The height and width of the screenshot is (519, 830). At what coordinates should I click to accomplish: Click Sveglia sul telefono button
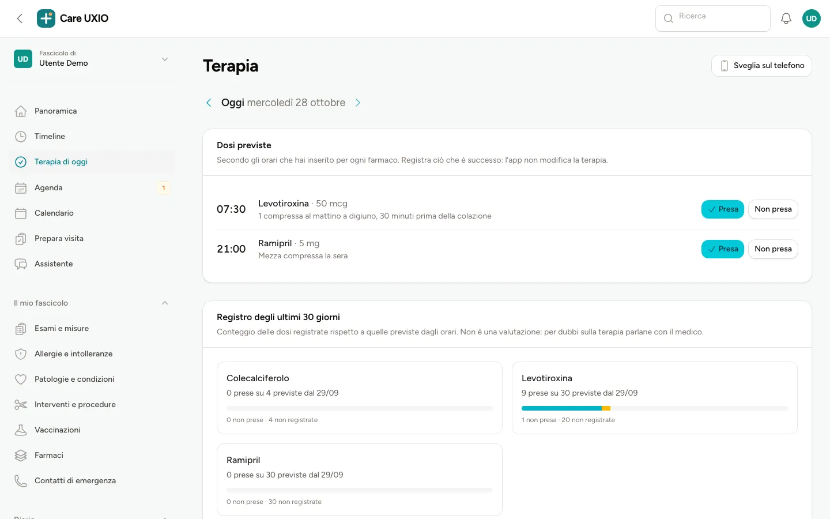761,66
